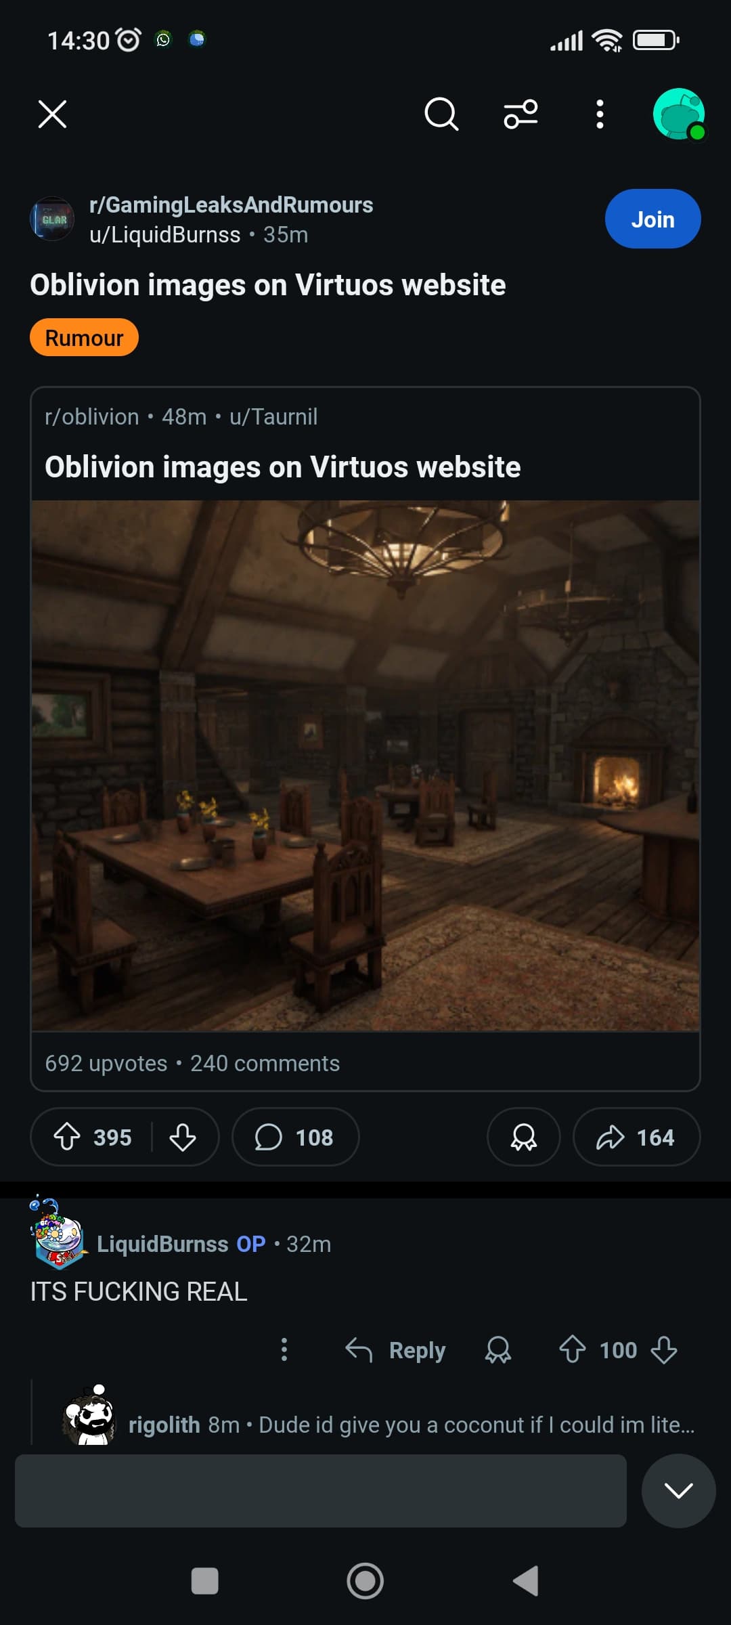This screenshot has width=731, height=1625.
Task: Upvote the post showing 395
Action: tap(67, 1137)
